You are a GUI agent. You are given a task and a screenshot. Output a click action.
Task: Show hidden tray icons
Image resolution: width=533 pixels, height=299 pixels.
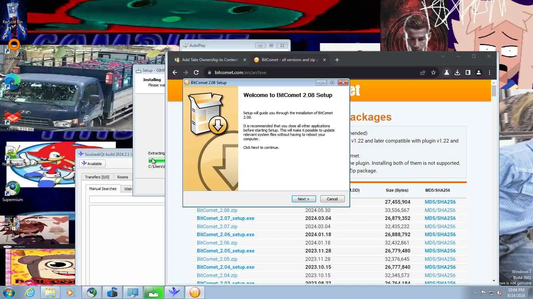coord(475,293)
